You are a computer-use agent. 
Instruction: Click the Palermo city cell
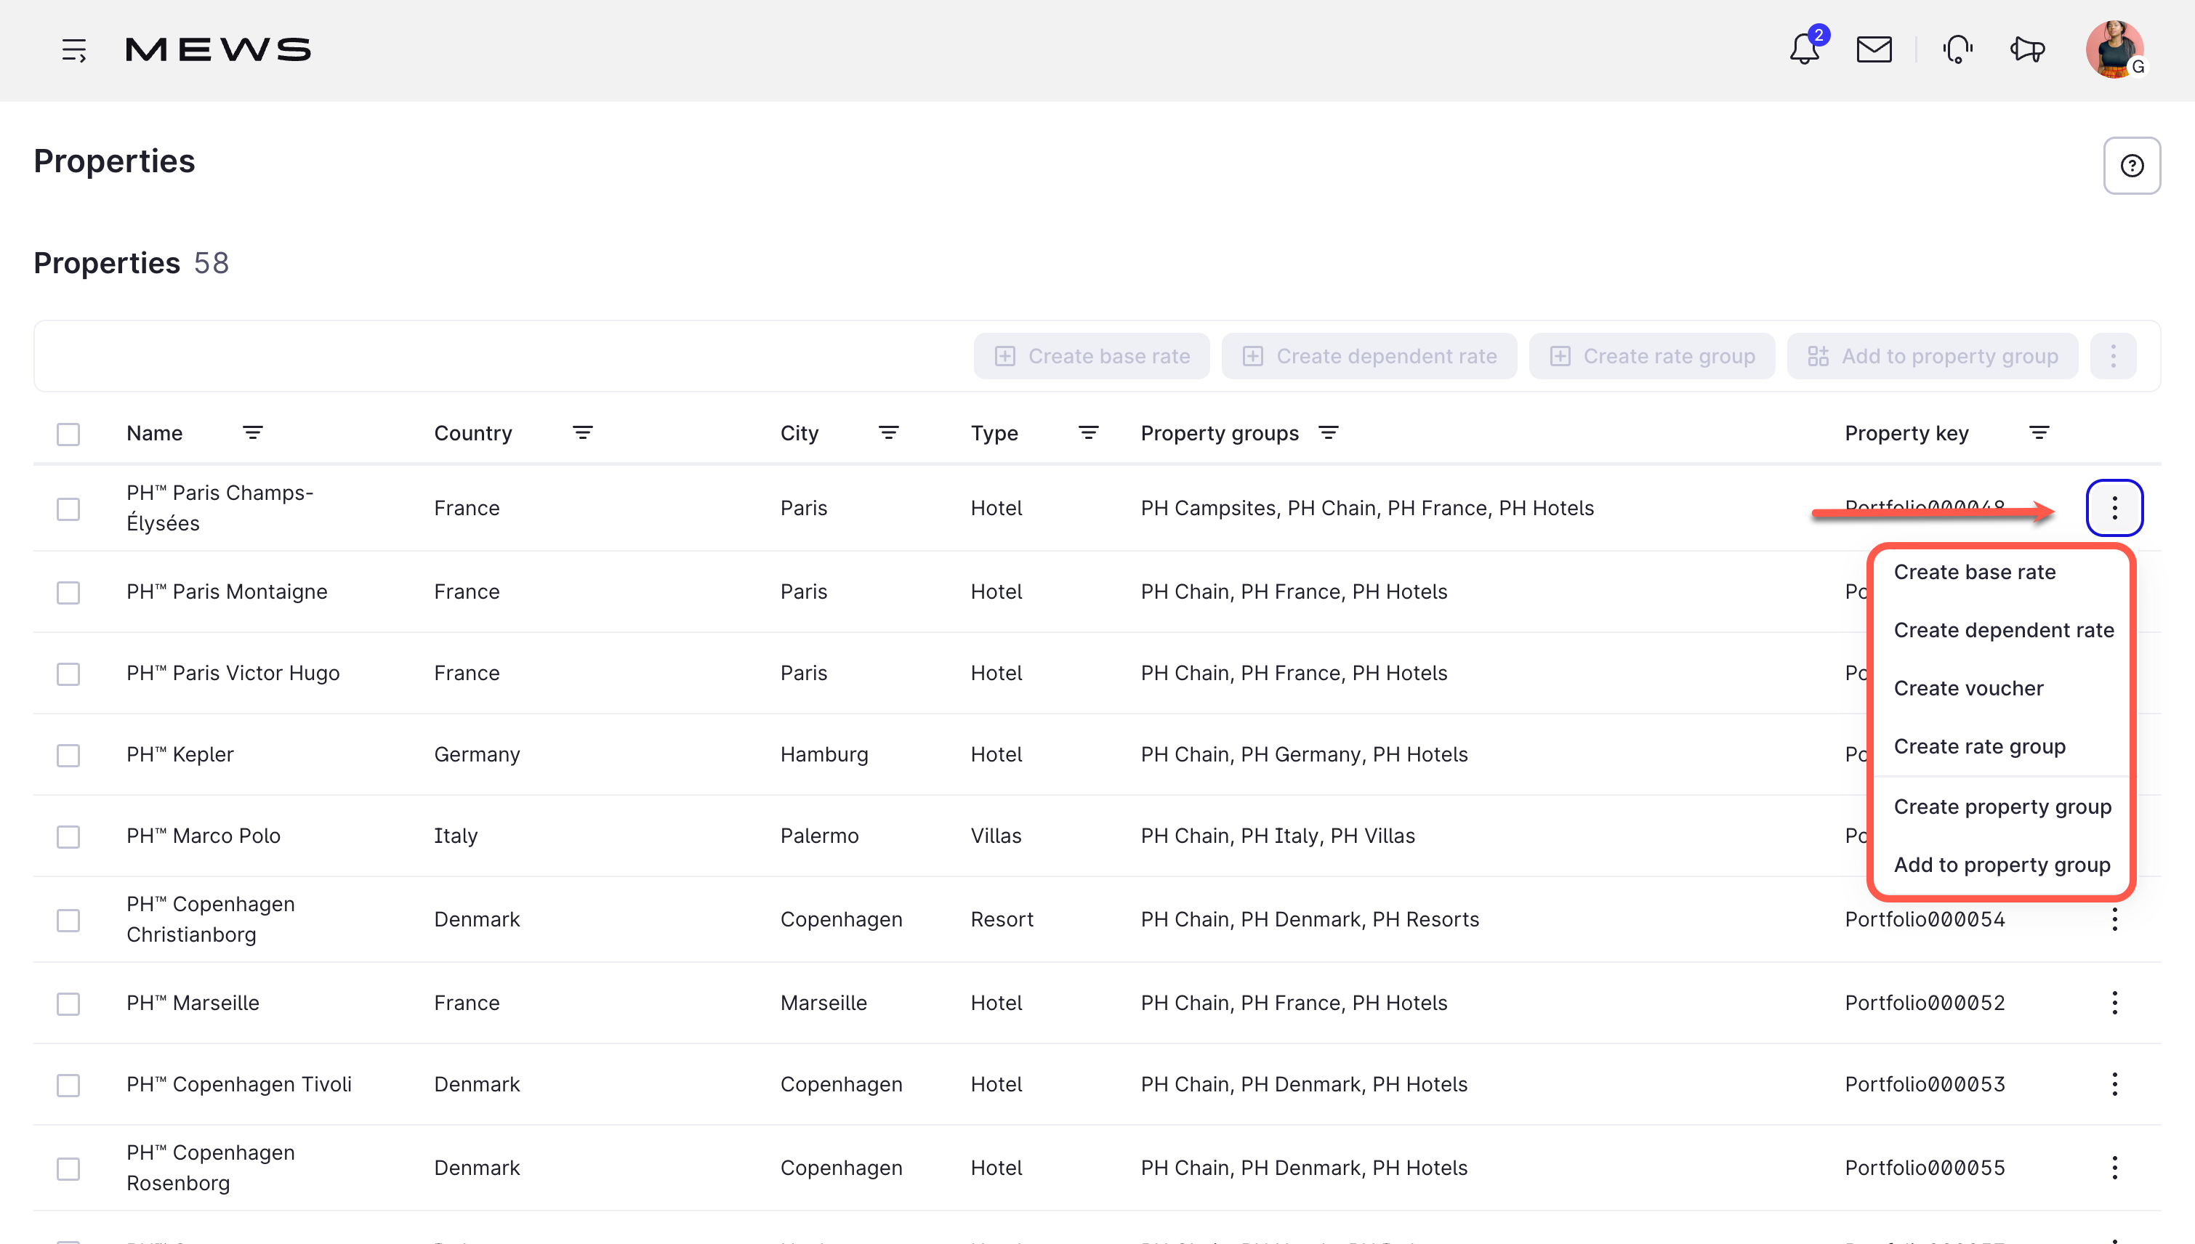pyautogui.click(x=819, y=836)
